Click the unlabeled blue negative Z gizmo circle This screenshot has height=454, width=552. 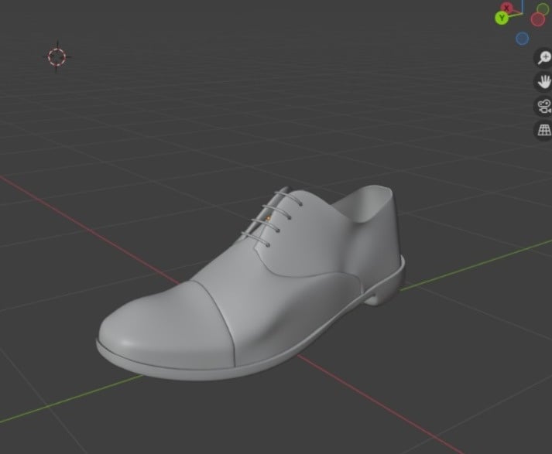(x=522, y=39)
